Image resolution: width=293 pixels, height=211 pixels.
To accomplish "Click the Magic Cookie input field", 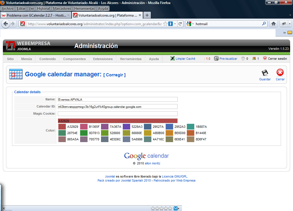I will (118, 114).
